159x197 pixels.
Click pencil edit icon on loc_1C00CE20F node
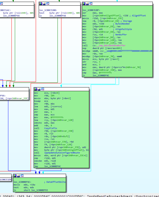tap(87, 4)
